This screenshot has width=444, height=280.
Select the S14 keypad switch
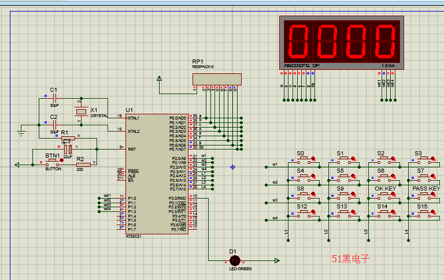tap(384, 214)
